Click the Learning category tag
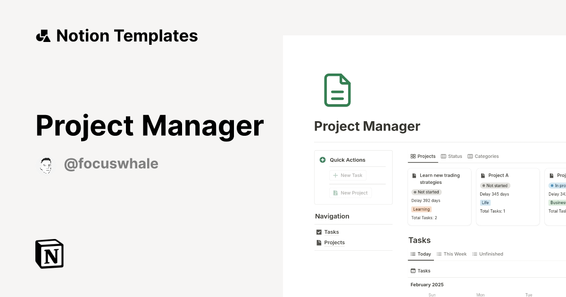The width and height of the screenshot is (566, 297). [x=421, y=209]
